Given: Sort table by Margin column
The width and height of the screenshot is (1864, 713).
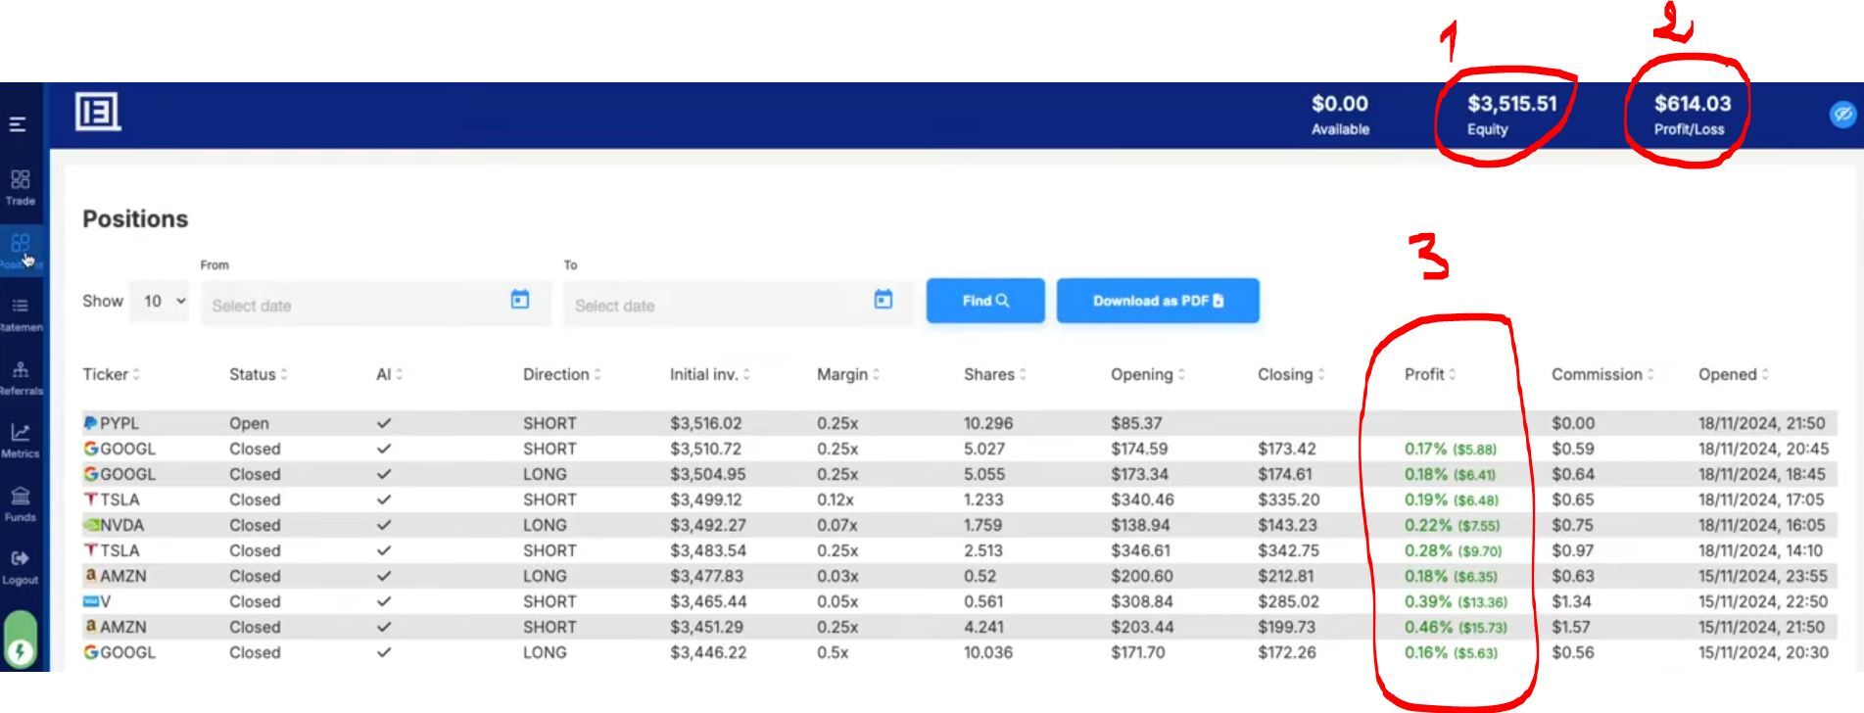Looking at the screenshot, I should pyautogui.click(x=848, y=374).
